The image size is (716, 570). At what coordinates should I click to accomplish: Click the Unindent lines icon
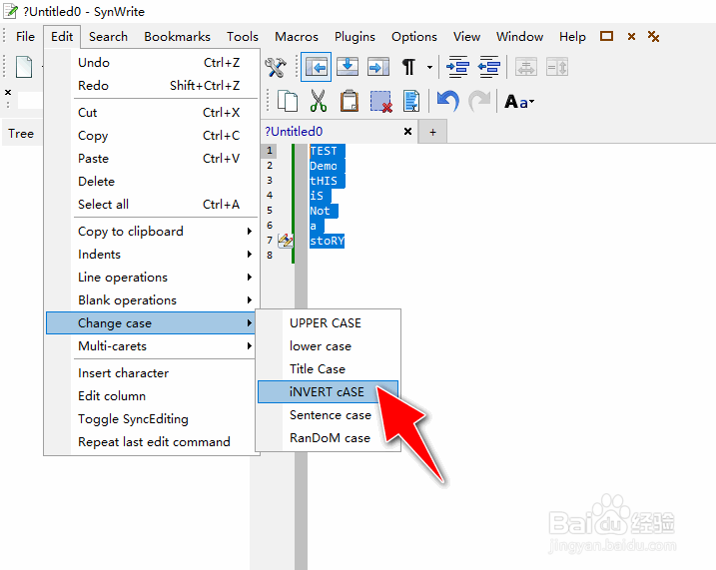pyautogui.click(x=489, y=67)
